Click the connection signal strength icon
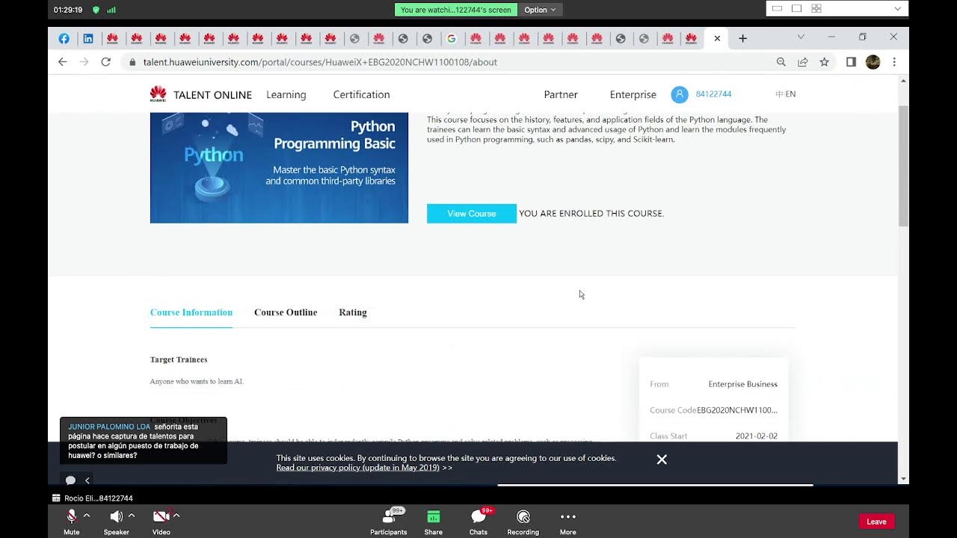 tap(111, 10)
